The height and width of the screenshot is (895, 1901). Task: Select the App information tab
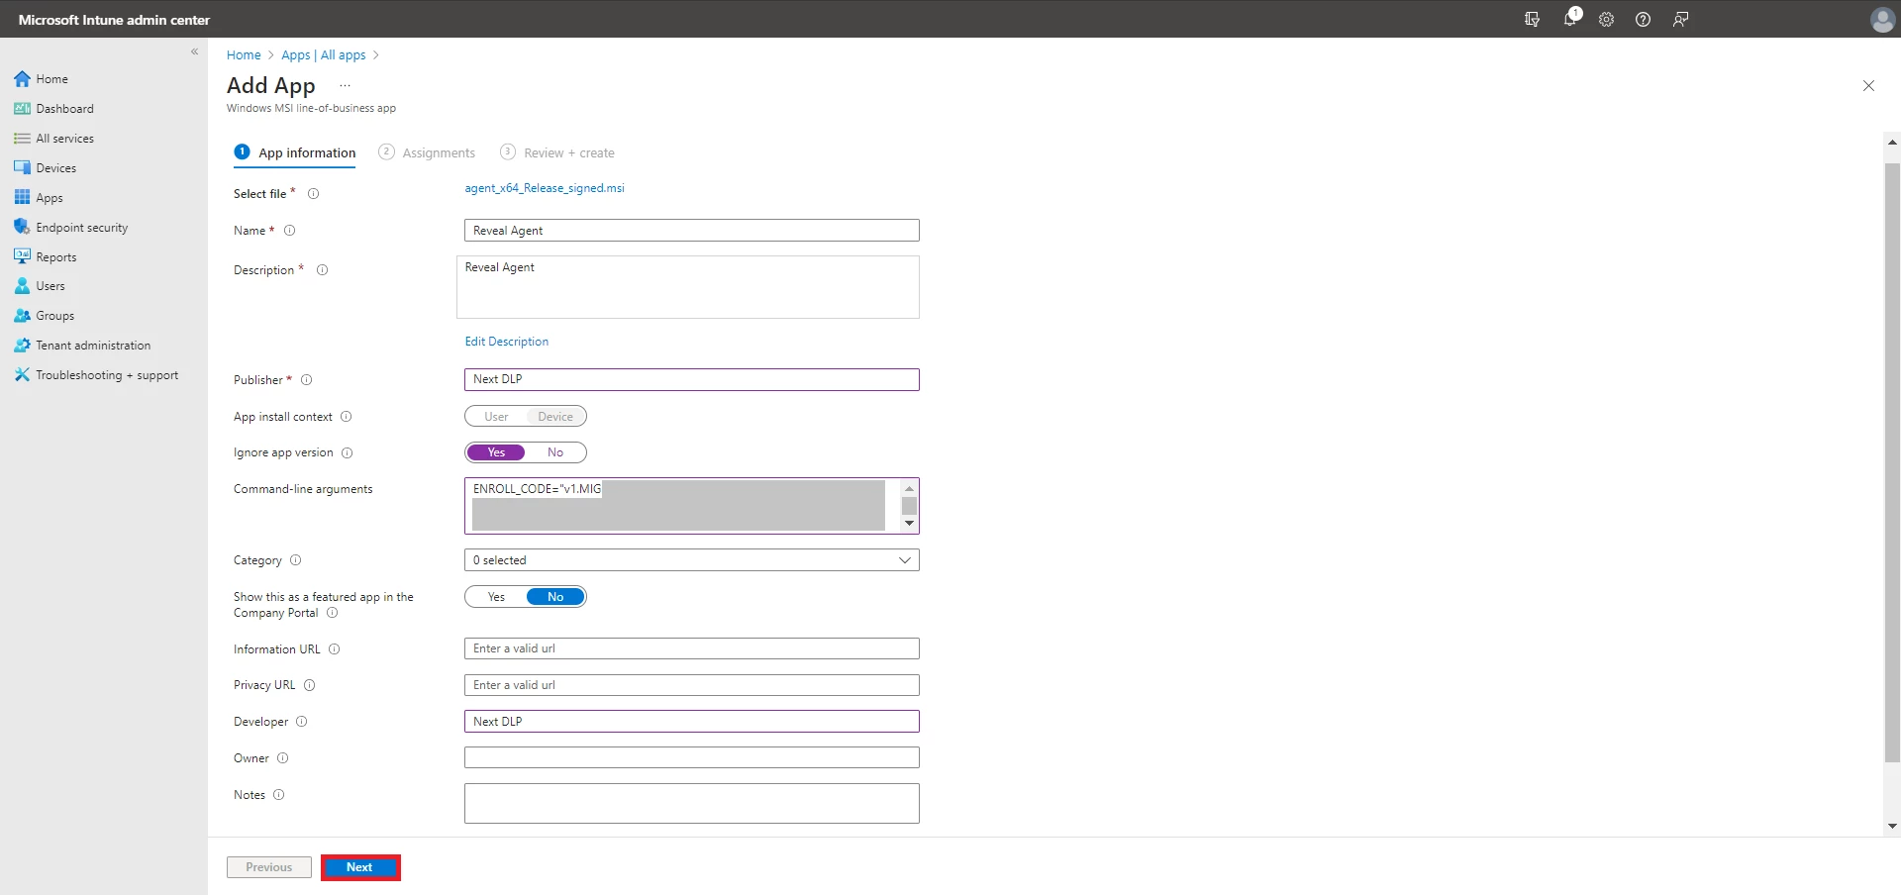pos(295,153)
